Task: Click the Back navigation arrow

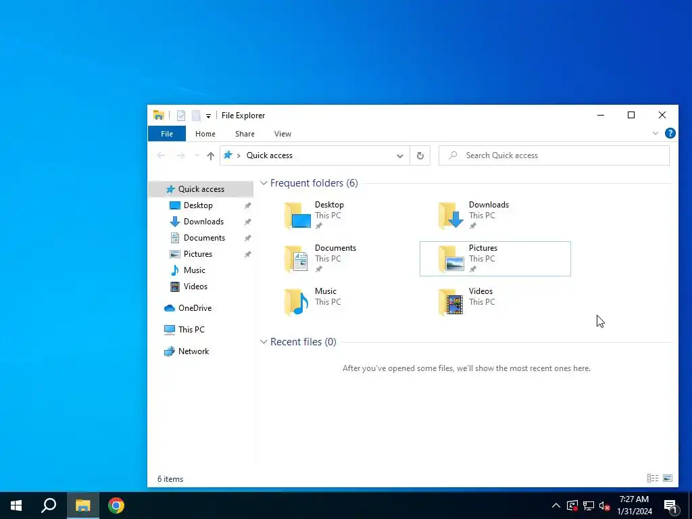Action: click(161, 155)
